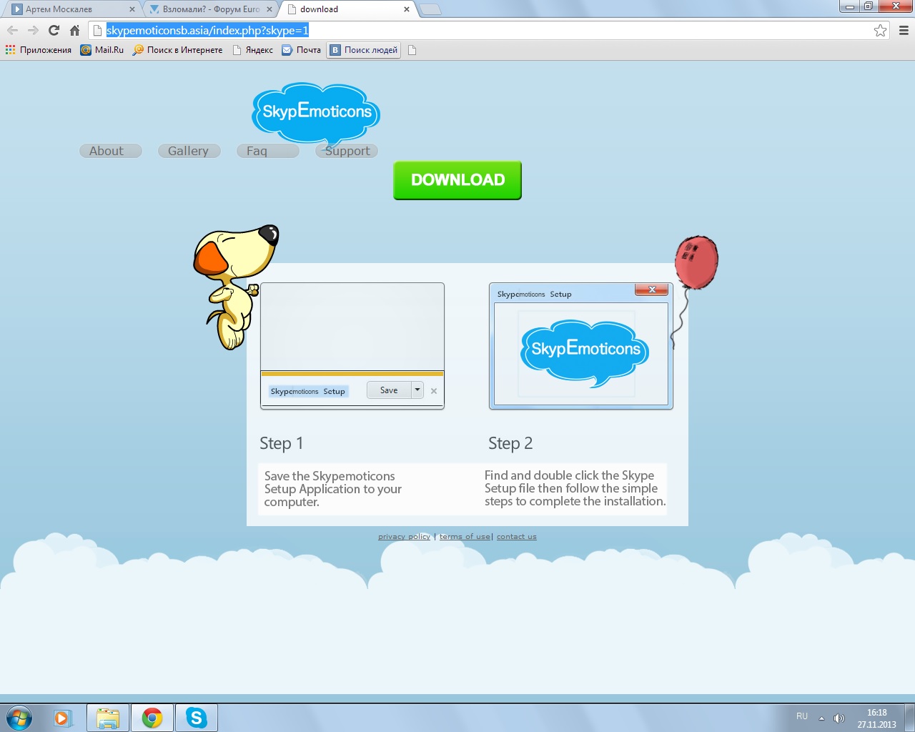915x732 pixels.
Task: Open the terms of use link
Action: point(465,537)
